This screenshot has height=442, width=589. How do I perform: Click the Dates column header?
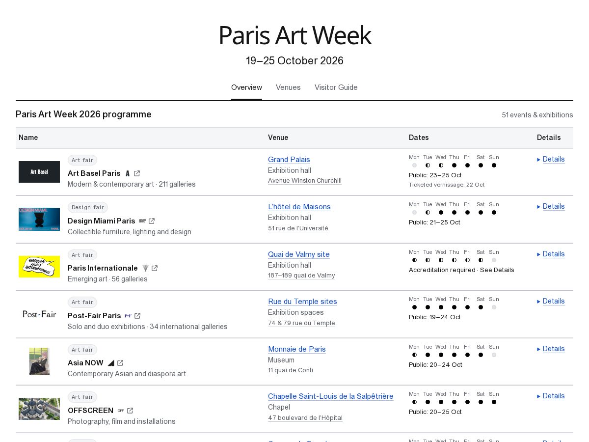tap(419, 138)
